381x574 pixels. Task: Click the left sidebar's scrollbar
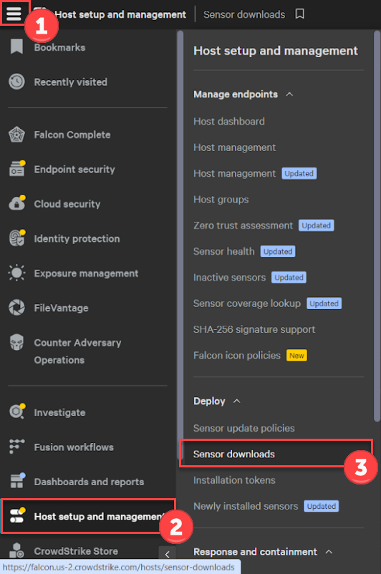click(x=180, y=245)
